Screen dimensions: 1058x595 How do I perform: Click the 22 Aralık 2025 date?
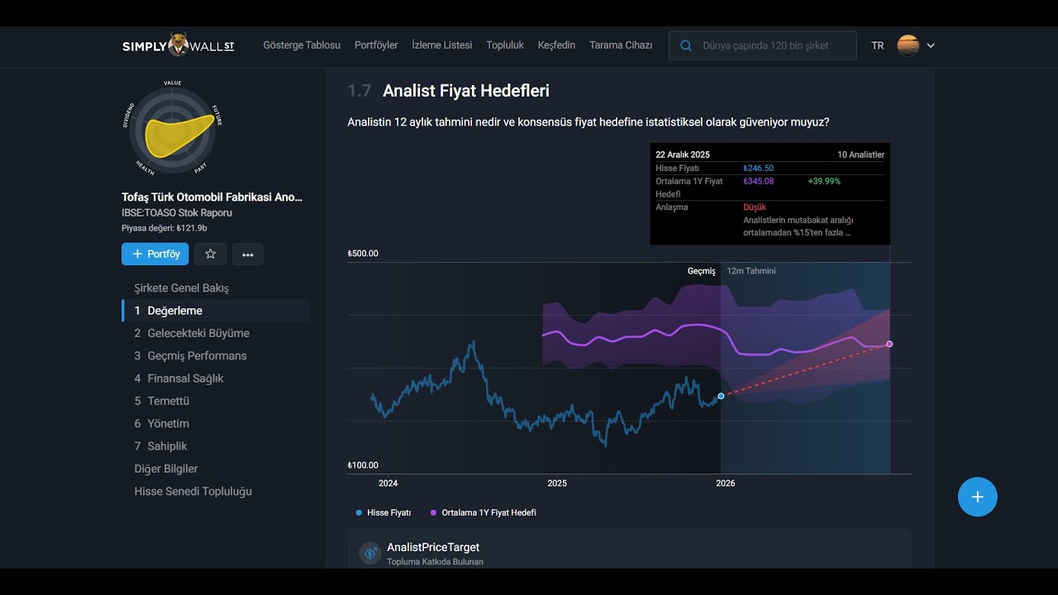[x=683, y=155]
